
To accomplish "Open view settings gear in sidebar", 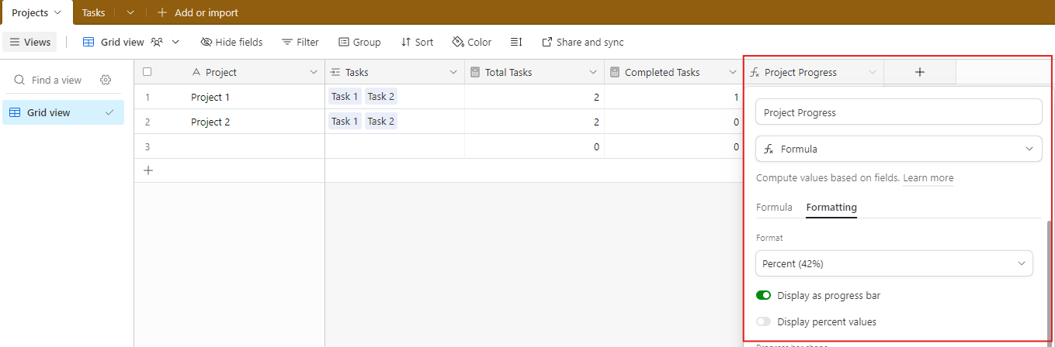I will point(106,80).
